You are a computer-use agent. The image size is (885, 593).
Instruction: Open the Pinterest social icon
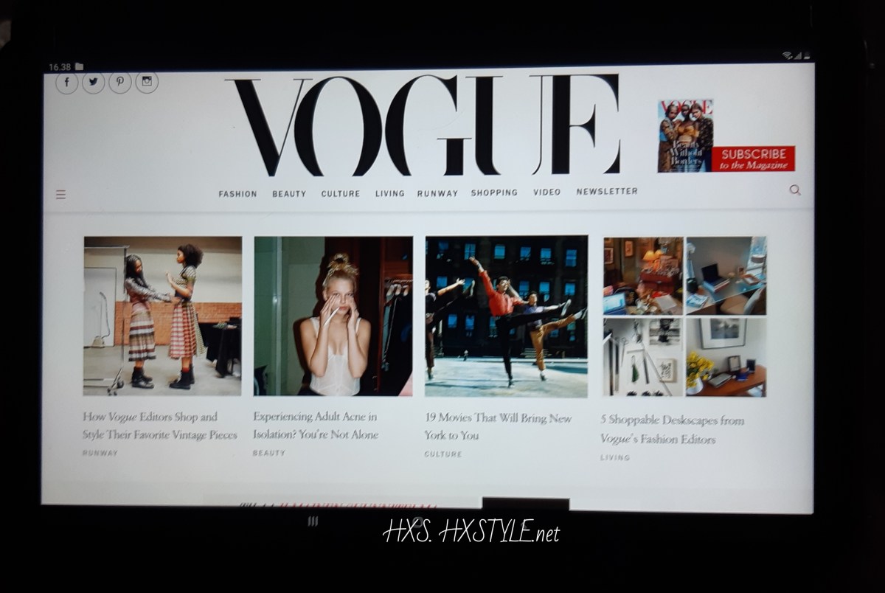tap(120, 82)
